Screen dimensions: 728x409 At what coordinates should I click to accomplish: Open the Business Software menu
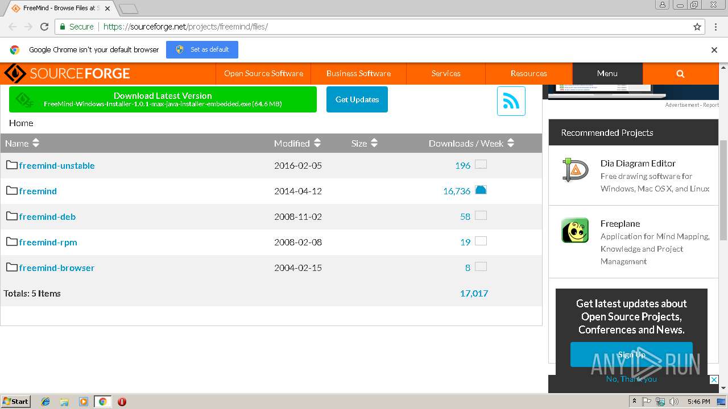[358, 73]
